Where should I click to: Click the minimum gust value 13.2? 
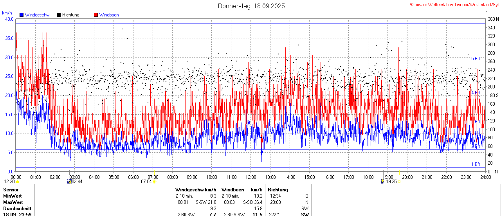click(x=258, y=196)
